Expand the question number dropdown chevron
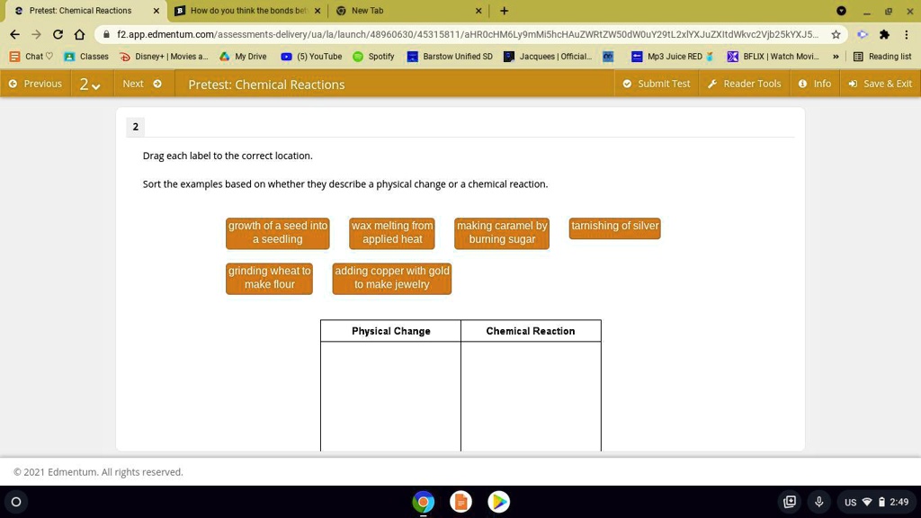This screenshot has height=518, width=921. [96, 85]
